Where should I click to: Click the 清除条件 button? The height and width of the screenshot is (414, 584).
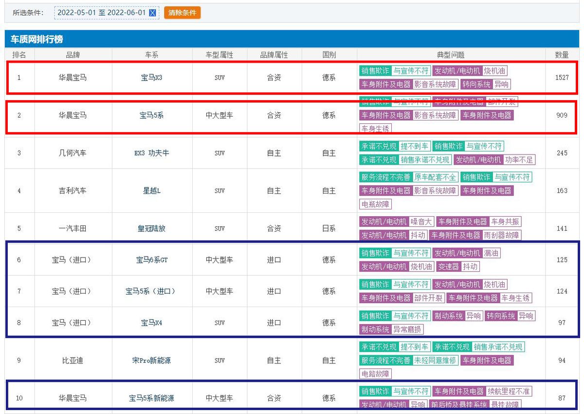click(182, 13)
